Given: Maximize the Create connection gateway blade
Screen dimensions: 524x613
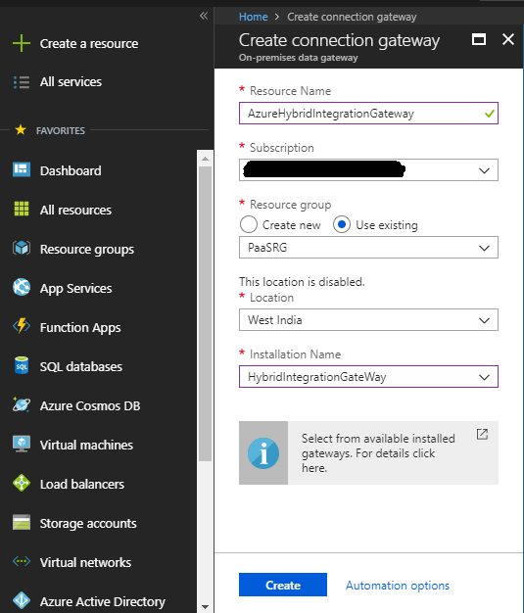Looking at the screenshot, I should click(x=479, y=39).
